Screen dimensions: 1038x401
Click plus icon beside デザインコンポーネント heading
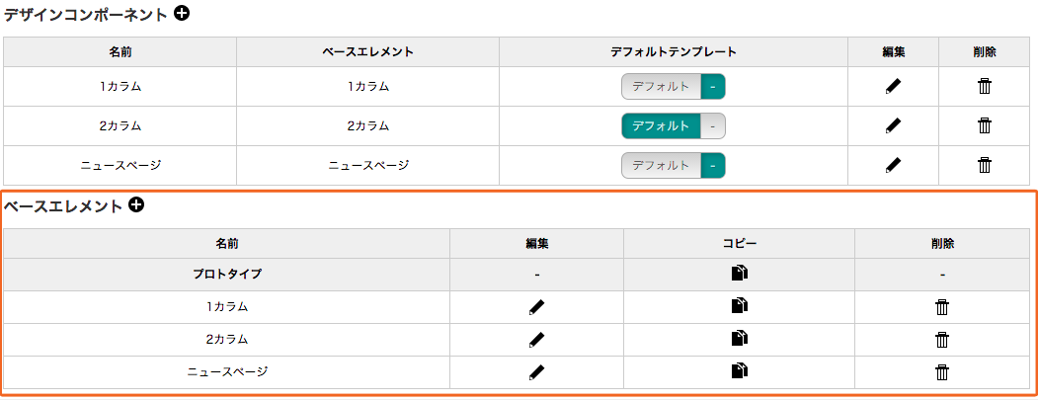point(181,14)
